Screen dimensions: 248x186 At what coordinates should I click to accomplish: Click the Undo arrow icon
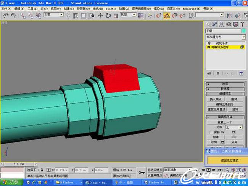(x=6, y=16)
